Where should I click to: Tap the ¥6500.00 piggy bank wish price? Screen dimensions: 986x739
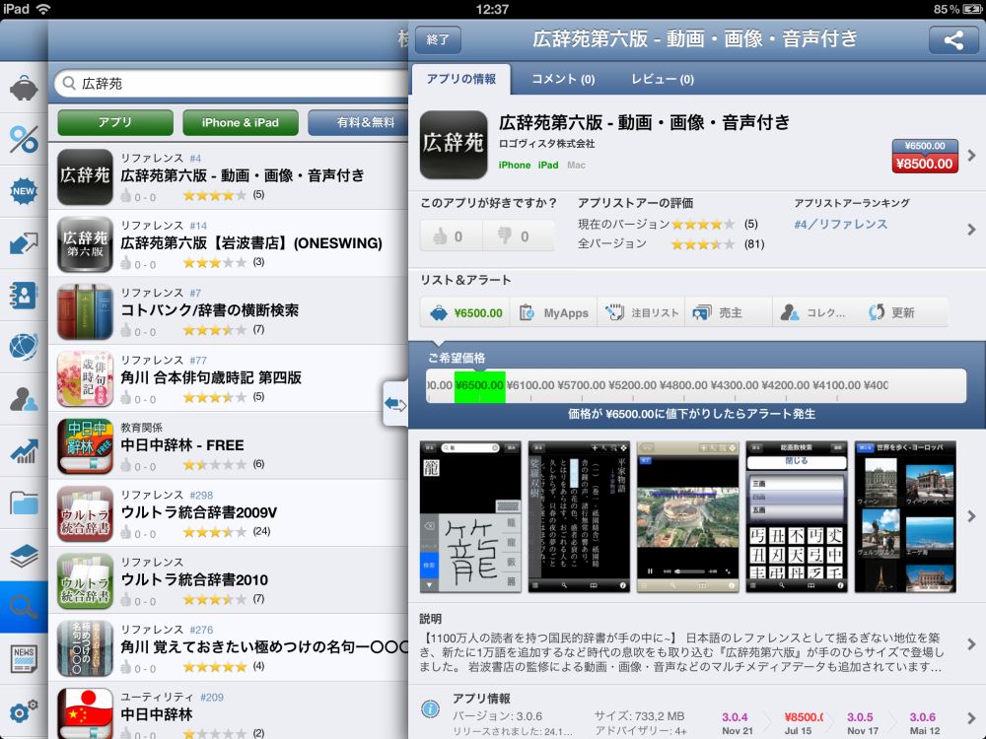(x=466, y=312)
